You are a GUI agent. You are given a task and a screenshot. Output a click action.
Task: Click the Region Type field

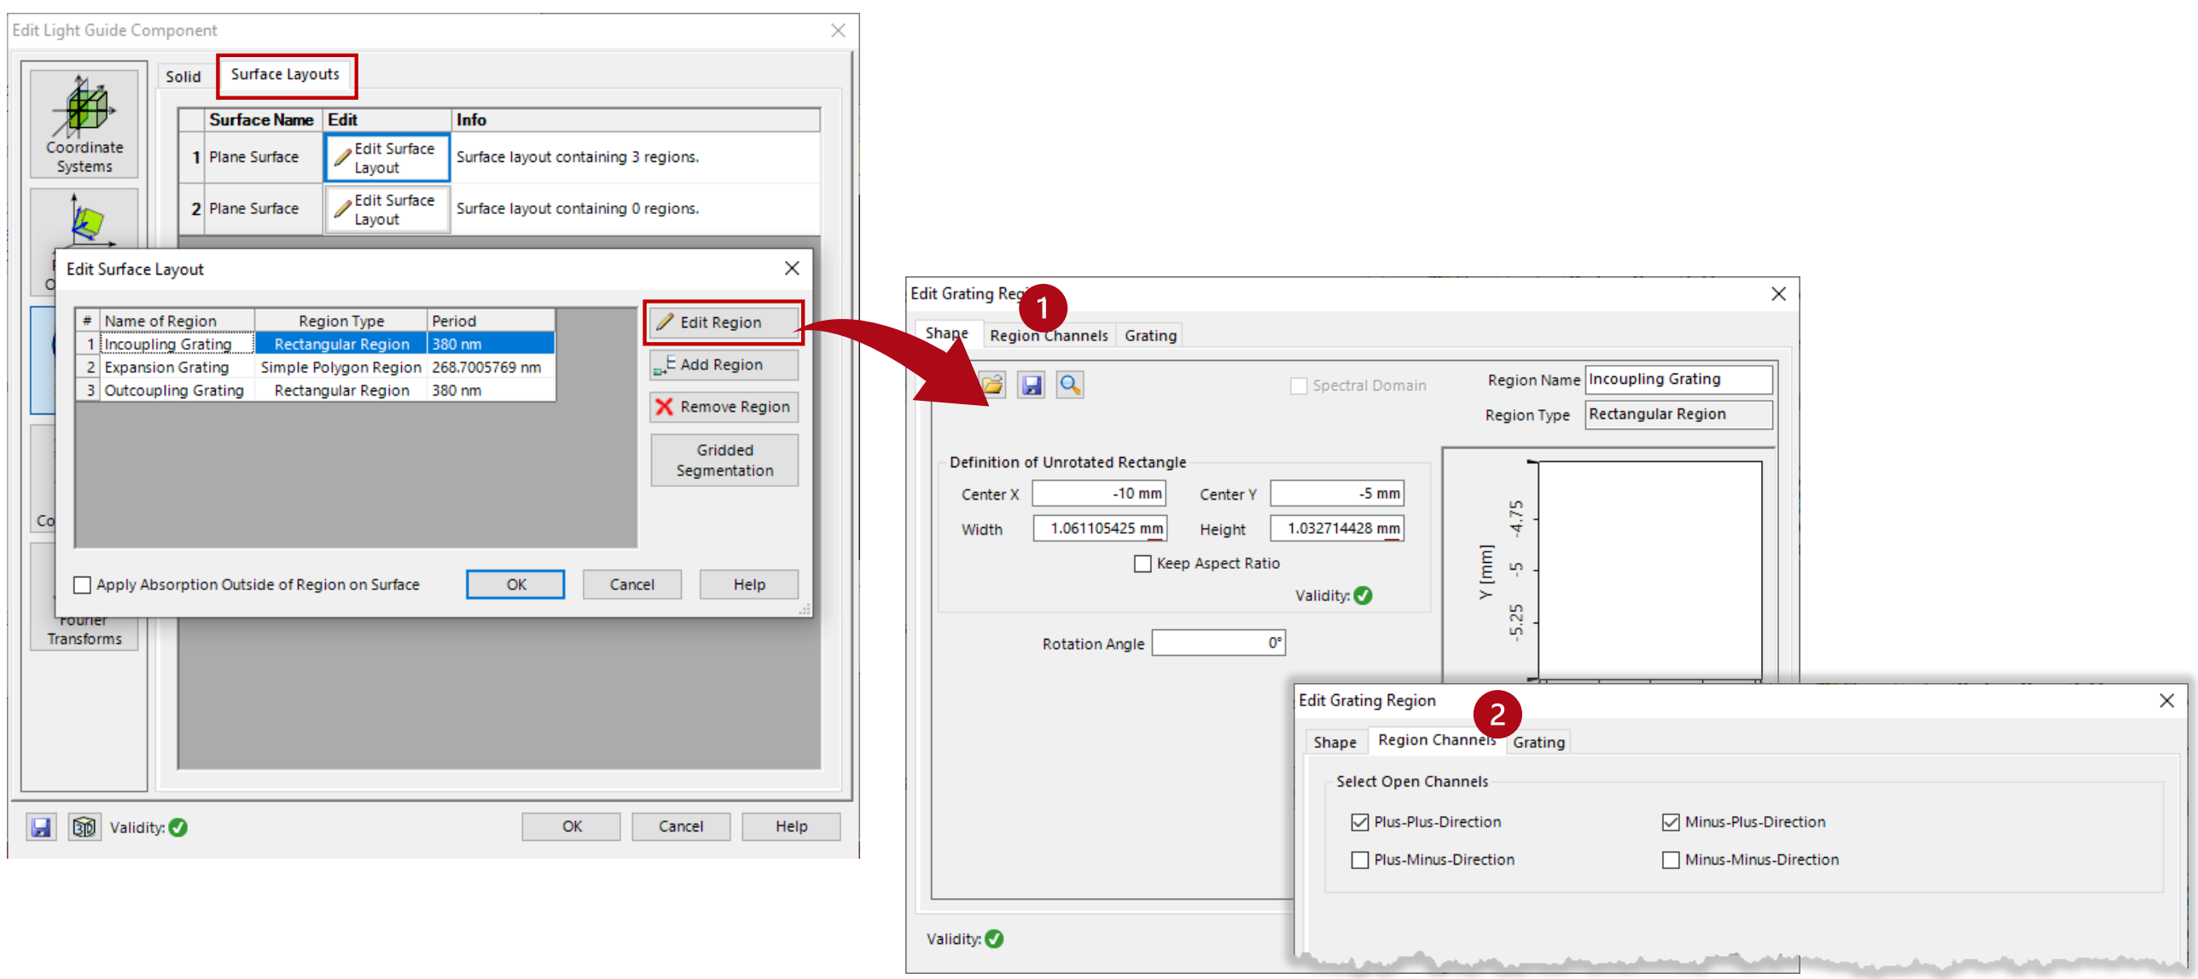(1678, 414)
